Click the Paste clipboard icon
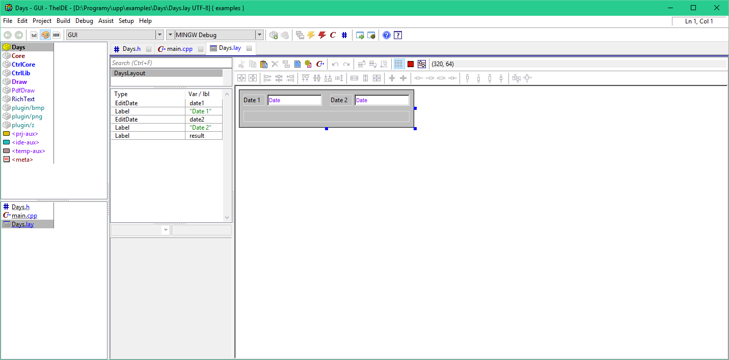Viewport: 729px width, 360px height. click(264, 64)
